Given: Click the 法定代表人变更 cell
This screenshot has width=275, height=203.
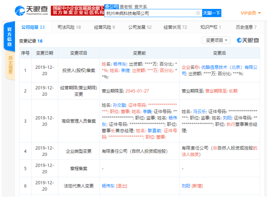Looking at the screenshot, I should tap(79, 186).
